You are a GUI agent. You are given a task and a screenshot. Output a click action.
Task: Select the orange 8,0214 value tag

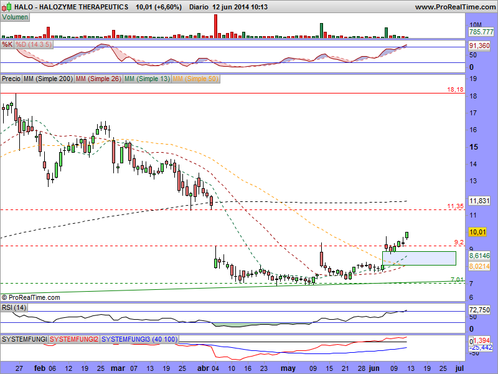point(479,266)
